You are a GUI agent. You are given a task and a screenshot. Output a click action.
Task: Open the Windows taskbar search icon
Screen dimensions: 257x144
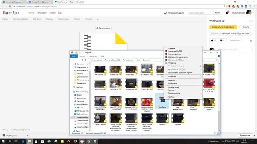point(10,141)
